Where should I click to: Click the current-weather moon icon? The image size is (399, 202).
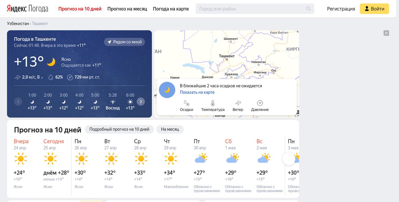(x=51, y=62)
